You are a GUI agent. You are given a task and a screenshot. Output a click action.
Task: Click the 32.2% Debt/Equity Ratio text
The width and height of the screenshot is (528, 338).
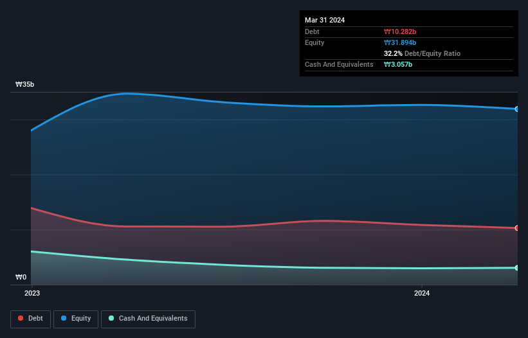(422, 53)
